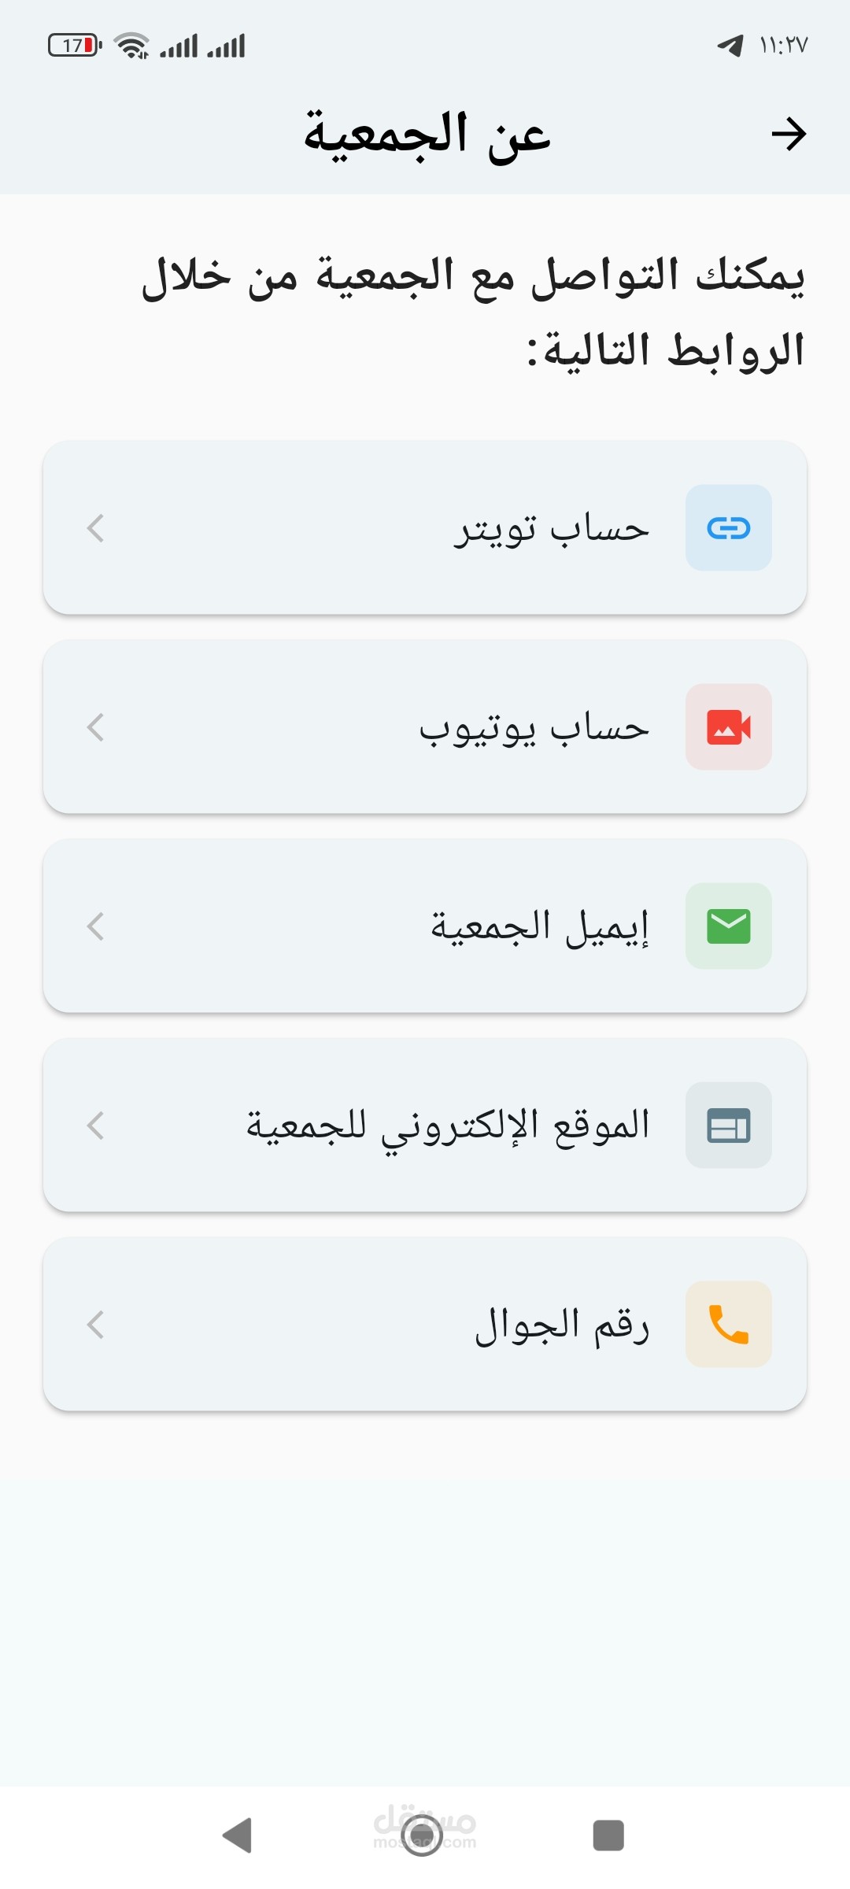Select the الموقع الإلكتروني للجمعية entry
This screenshot has width=850, height=1889.
coord(447,1126)
